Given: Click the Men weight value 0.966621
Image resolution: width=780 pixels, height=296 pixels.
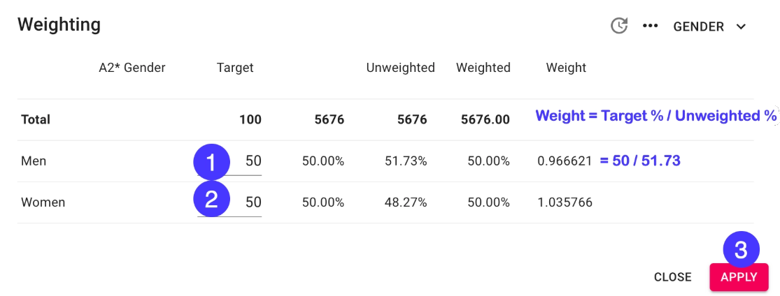Looking at the screenshot, I should 565,161.
